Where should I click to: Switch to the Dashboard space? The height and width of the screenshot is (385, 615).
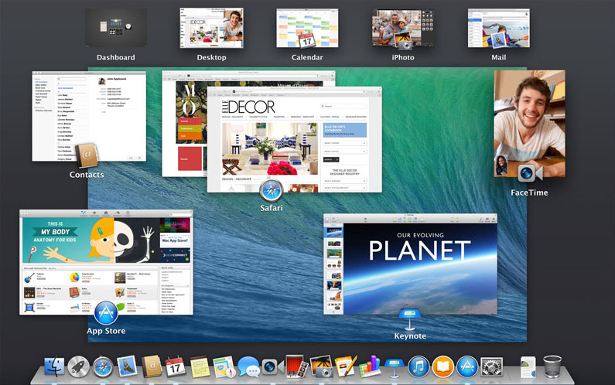[116, 29]
